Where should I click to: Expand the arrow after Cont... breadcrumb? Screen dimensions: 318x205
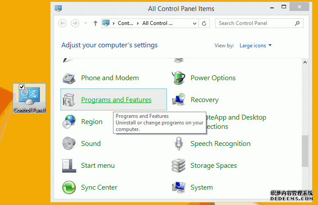138,23
